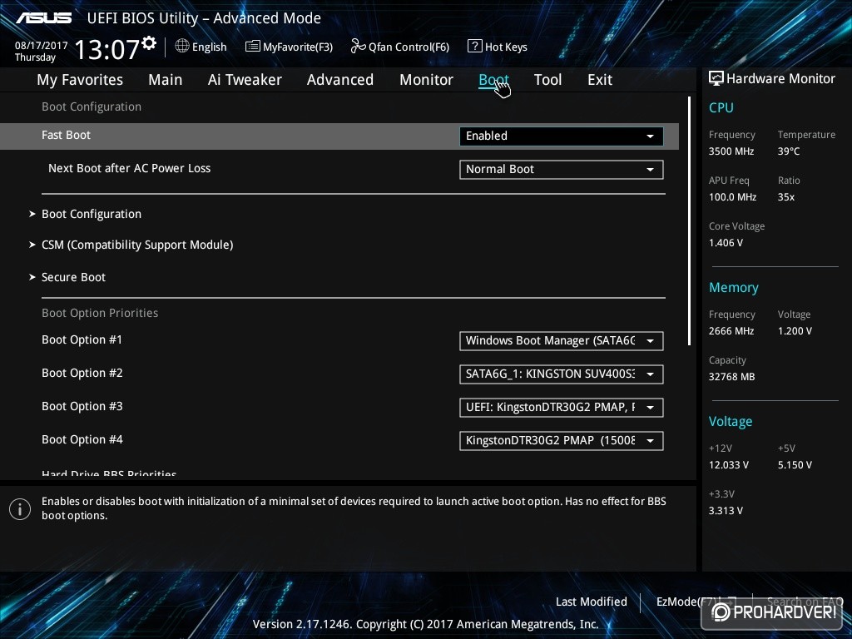Open the Fast Boot dropdown
The height and width of the screenshot is (639, 852).
click(x=562, y=136)
